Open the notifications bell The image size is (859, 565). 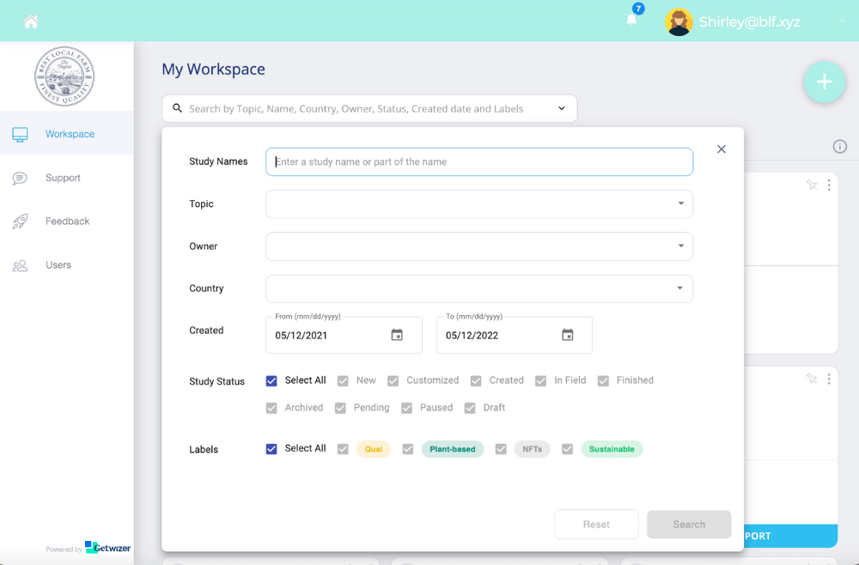point(631,20)
